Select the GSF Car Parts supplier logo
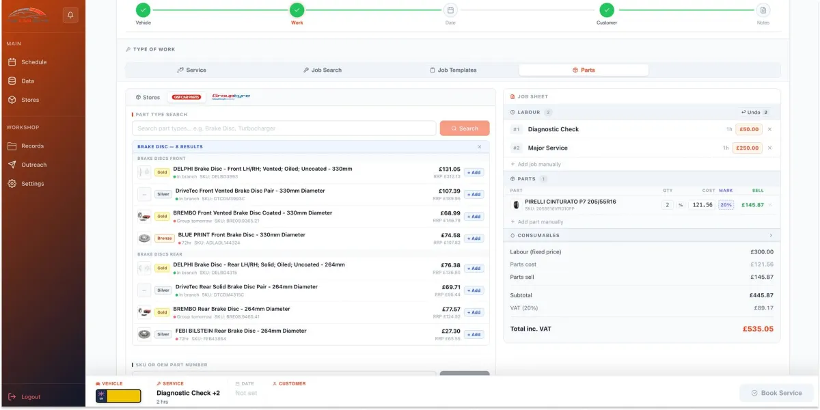 pos(187,98)
